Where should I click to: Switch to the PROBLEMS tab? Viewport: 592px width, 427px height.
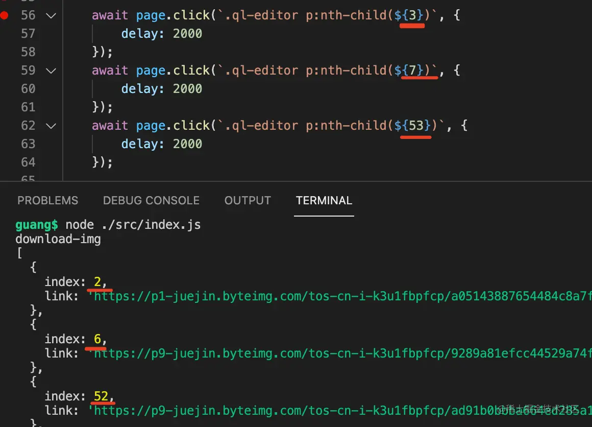(48, 200)
